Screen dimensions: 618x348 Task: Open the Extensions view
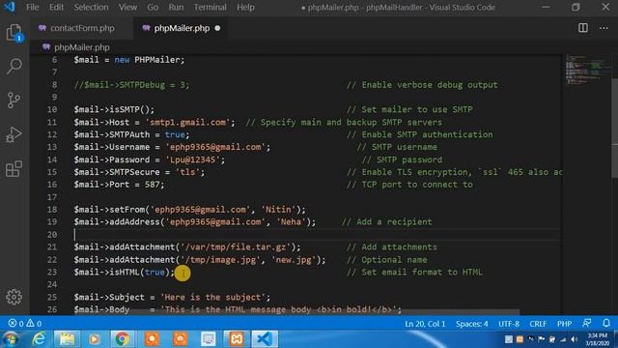(x=14, y=169)
